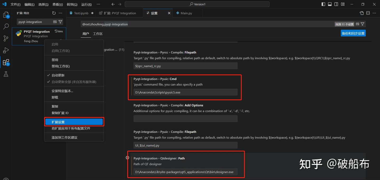
Task: Refresh the extensions marketplace list
Action: (x=54, y=13)
